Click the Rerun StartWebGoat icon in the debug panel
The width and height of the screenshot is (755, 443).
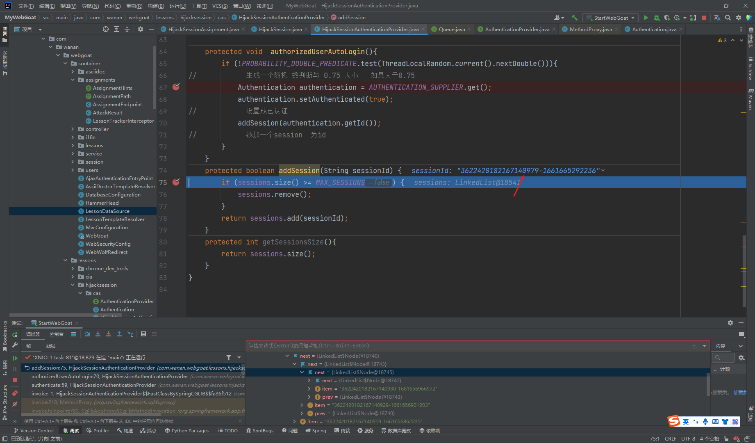(15, 334)
